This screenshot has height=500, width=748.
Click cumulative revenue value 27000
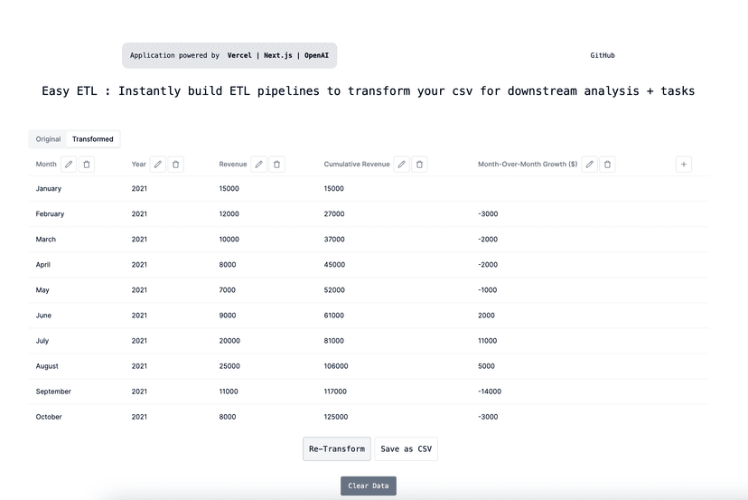coord(334,214)
